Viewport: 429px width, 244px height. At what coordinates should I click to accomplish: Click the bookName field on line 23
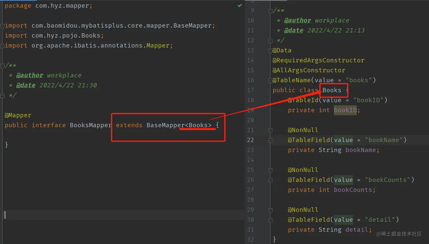click(x=361, y=150)
